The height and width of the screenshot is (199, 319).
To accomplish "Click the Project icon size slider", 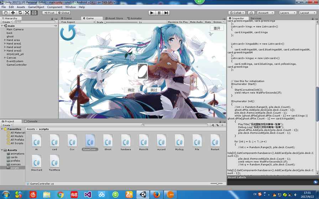I will pyautogui.click(x=217, y=183).
